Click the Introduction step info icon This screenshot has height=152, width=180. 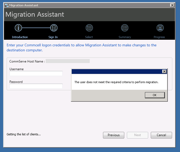(18, 28)
